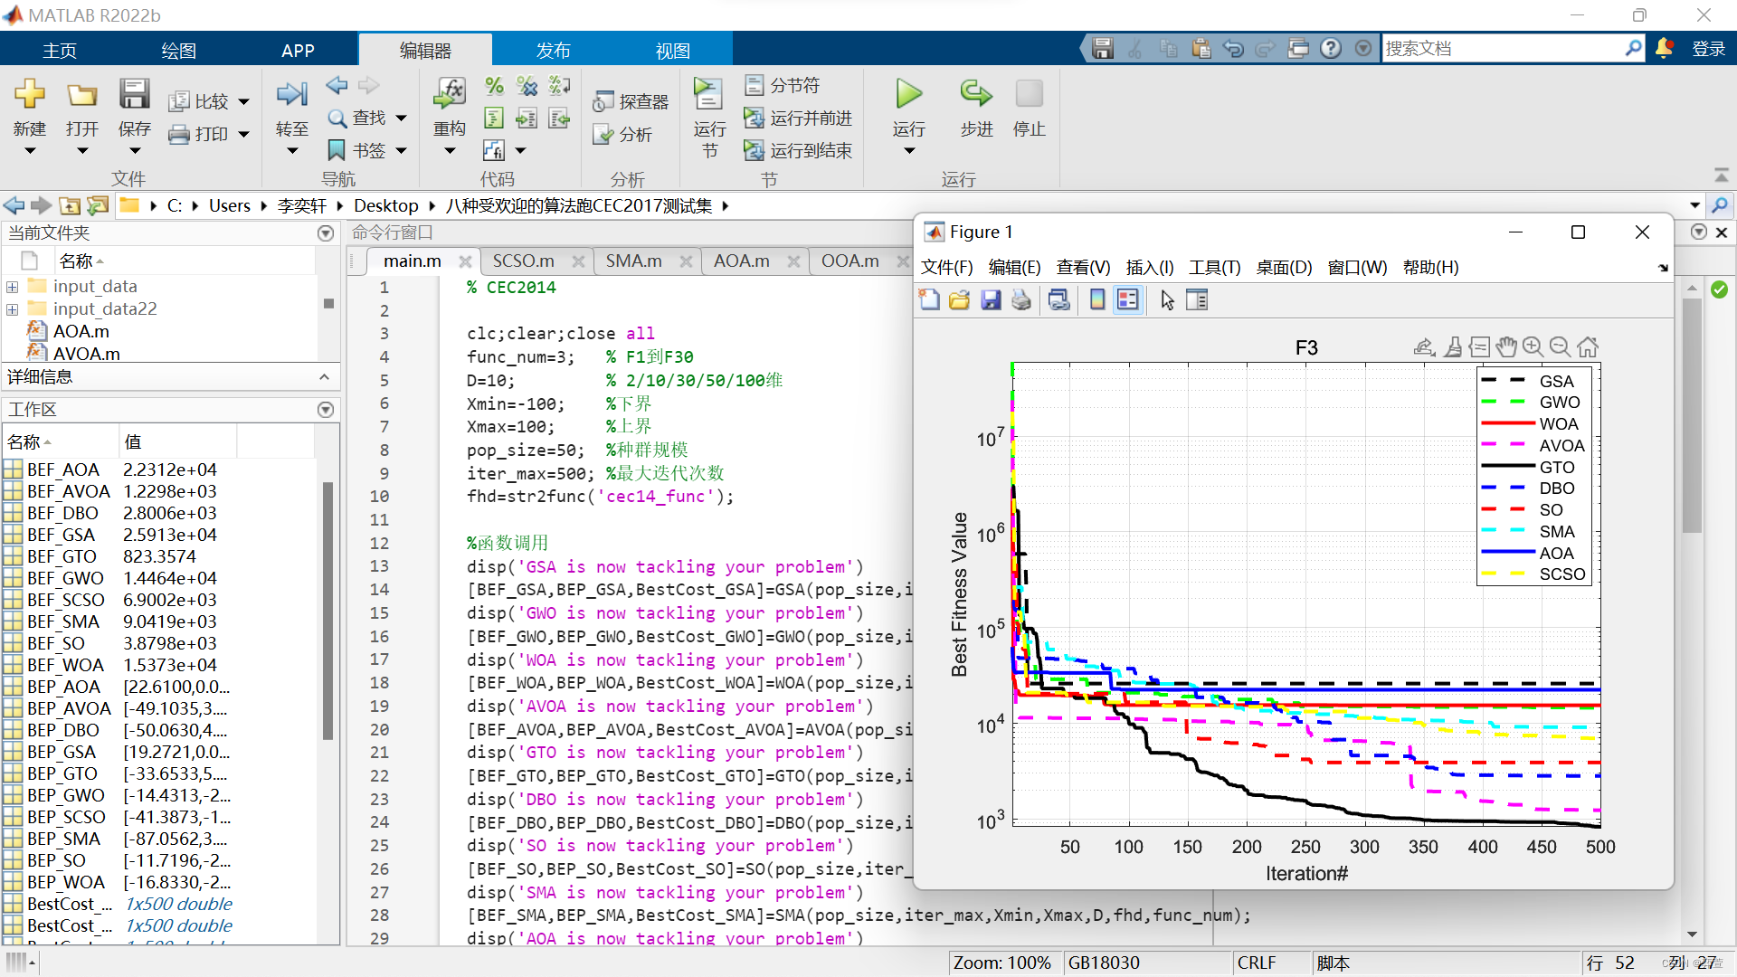Click the blue AOA line sample in the legend
Viewport: 1737px width, 977px height.
click(x=1507, y=552)
